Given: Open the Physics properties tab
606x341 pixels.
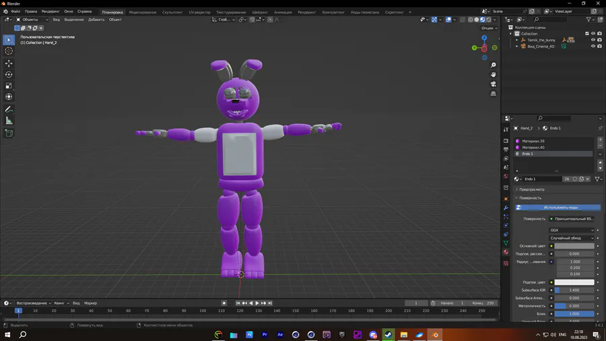Looking at the screenshot, I should click(506, 225).
